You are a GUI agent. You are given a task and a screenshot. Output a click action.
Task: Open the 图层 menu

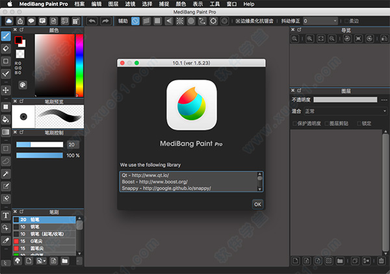pos(113,4)
